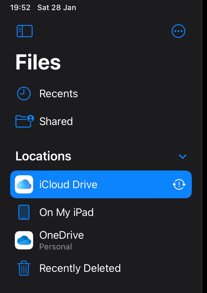207x293 pixels.
Task: Open the Recently Deleted label
Action: (x=80, y=268)
